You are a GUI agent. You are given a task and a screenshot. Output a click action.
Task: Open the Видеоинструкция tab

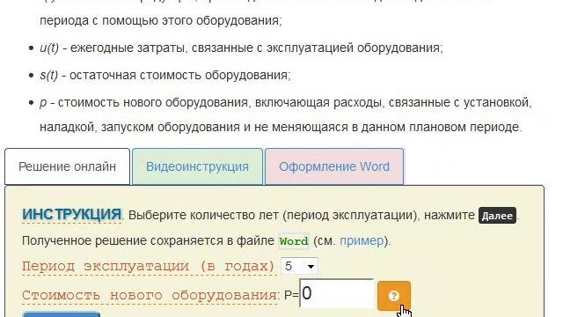[197, 166]
